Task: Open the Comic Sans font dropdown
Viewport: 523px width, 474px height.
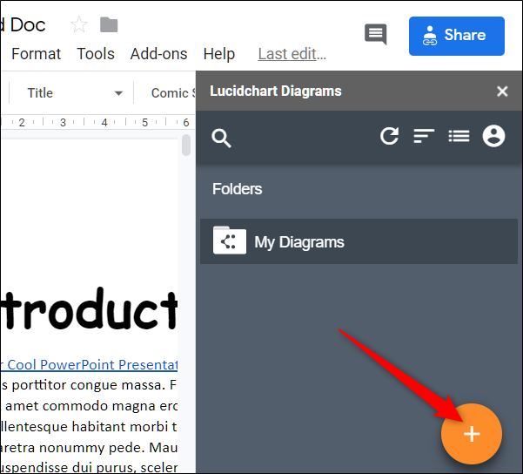Action: [173, 93]
